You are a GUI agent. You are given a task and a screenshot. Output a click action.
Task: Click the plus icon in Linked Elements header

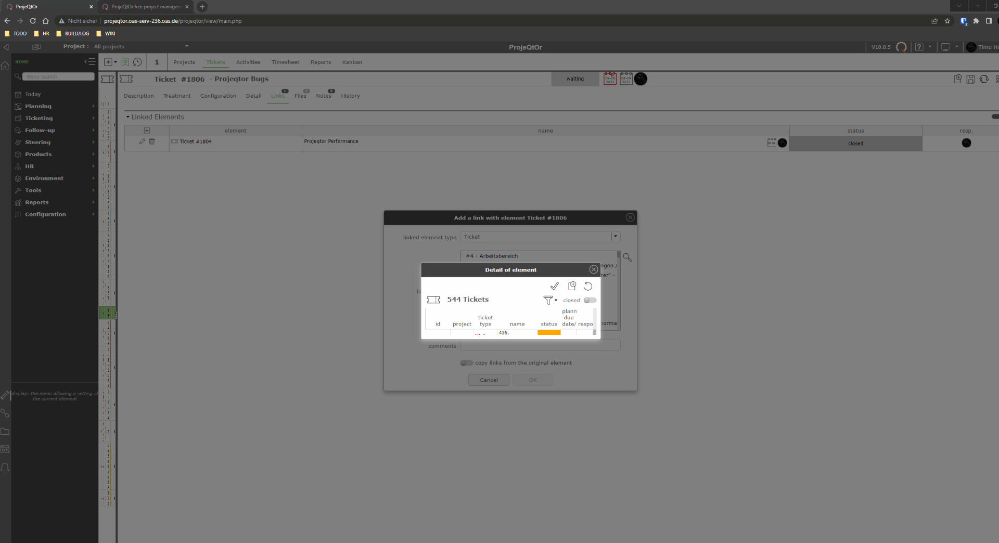147,131
